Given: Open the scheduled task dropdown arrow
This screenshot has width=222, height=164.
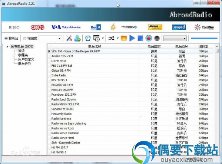Looking at the screenshot, I should coord(103,38).
